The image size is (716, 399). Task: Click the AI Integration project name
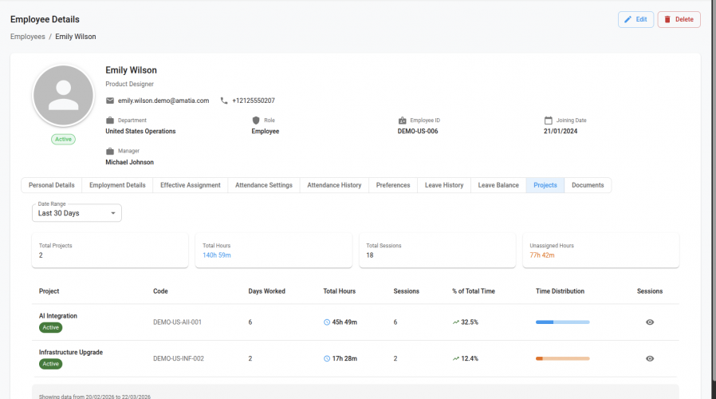pos(58,316)
